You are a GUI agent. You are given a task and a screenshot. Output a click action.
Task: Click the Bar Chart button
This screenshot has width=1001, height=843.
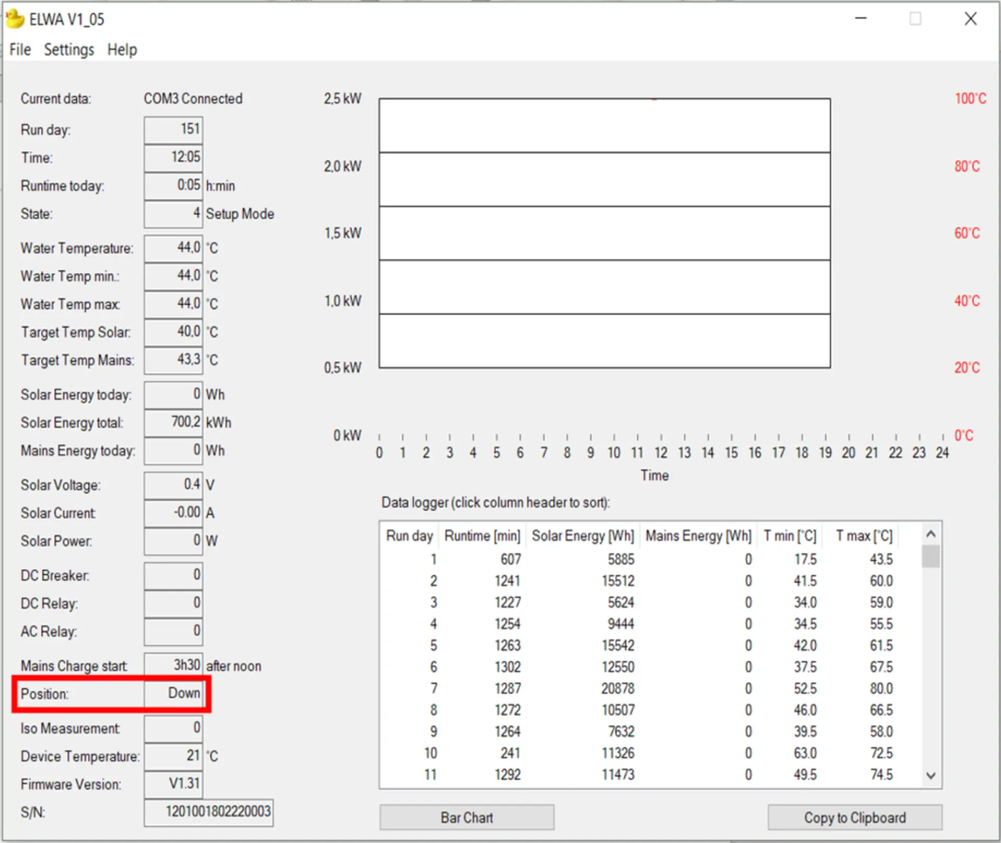pos(467,817)
